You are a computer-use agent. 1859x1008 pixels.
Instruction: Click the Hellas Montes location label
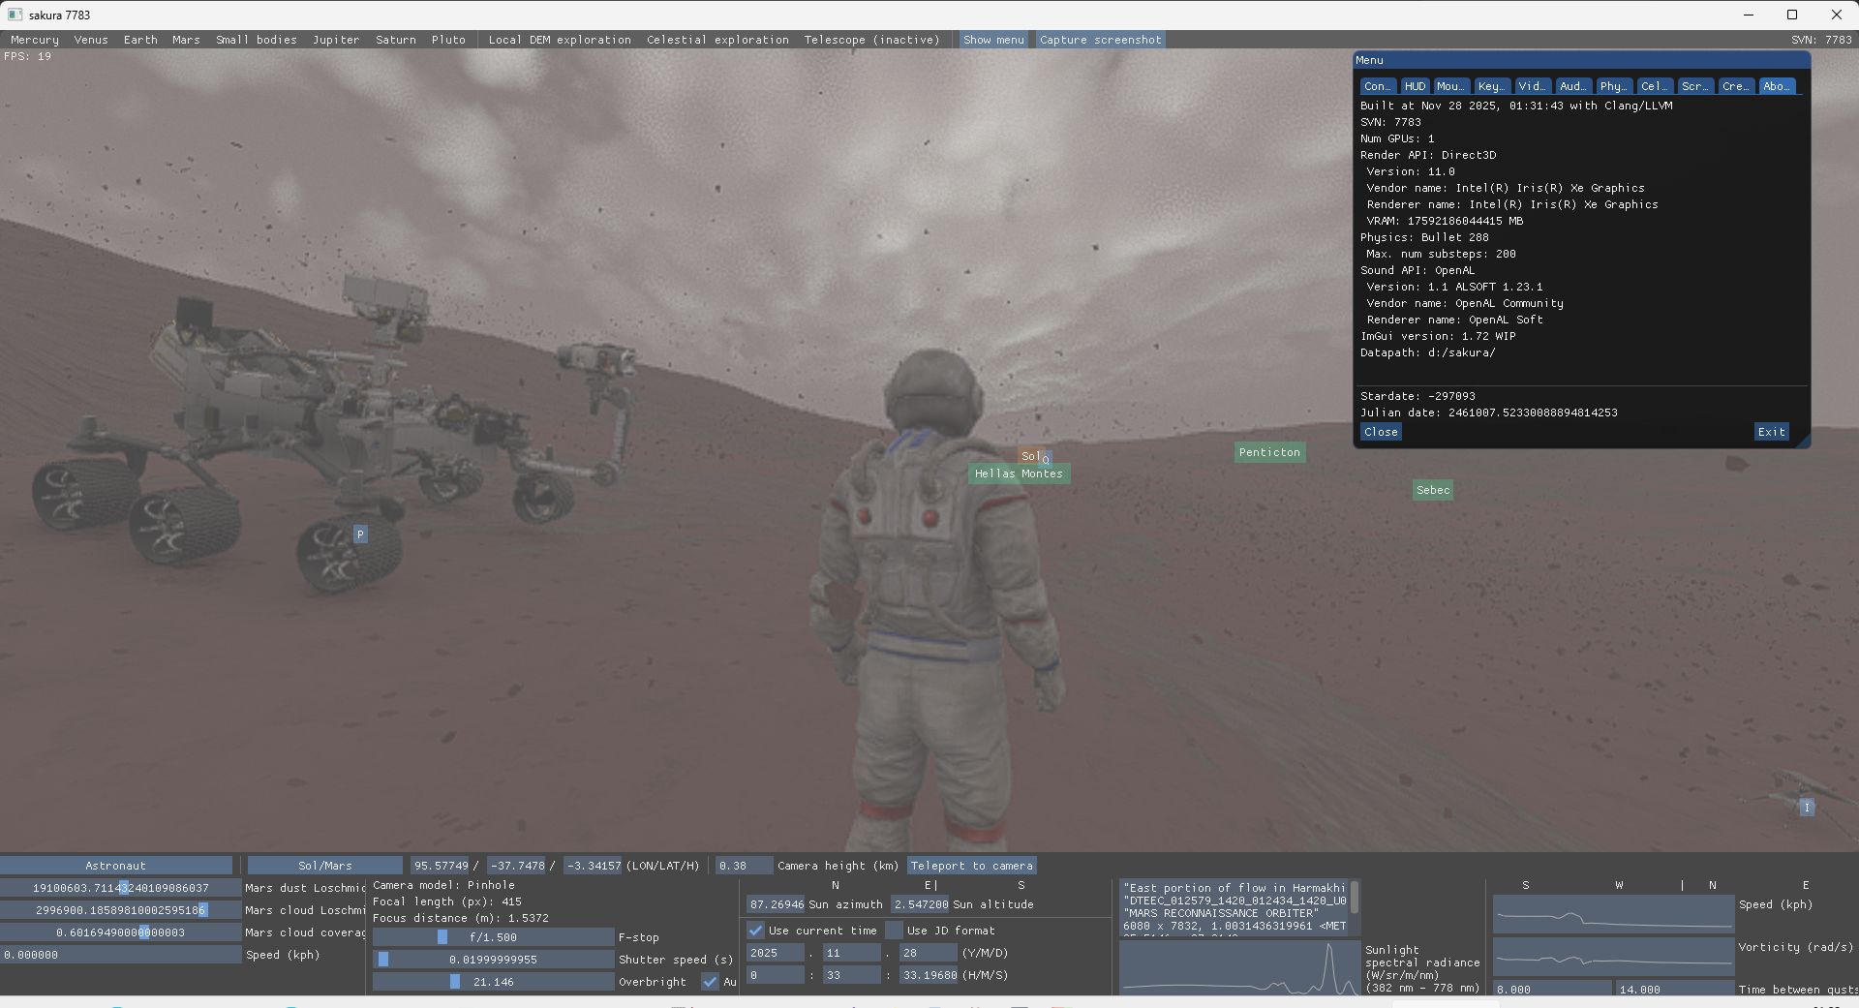(1019, 473)
